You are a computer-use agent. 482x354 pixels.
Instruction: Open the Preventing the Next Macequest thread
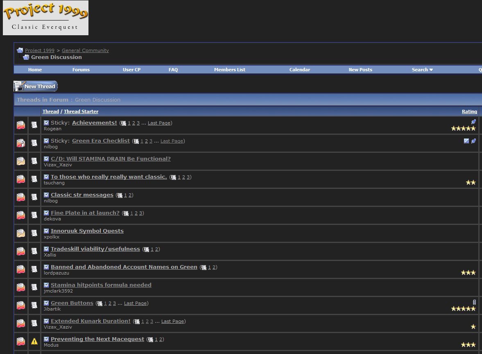(97, 339)
